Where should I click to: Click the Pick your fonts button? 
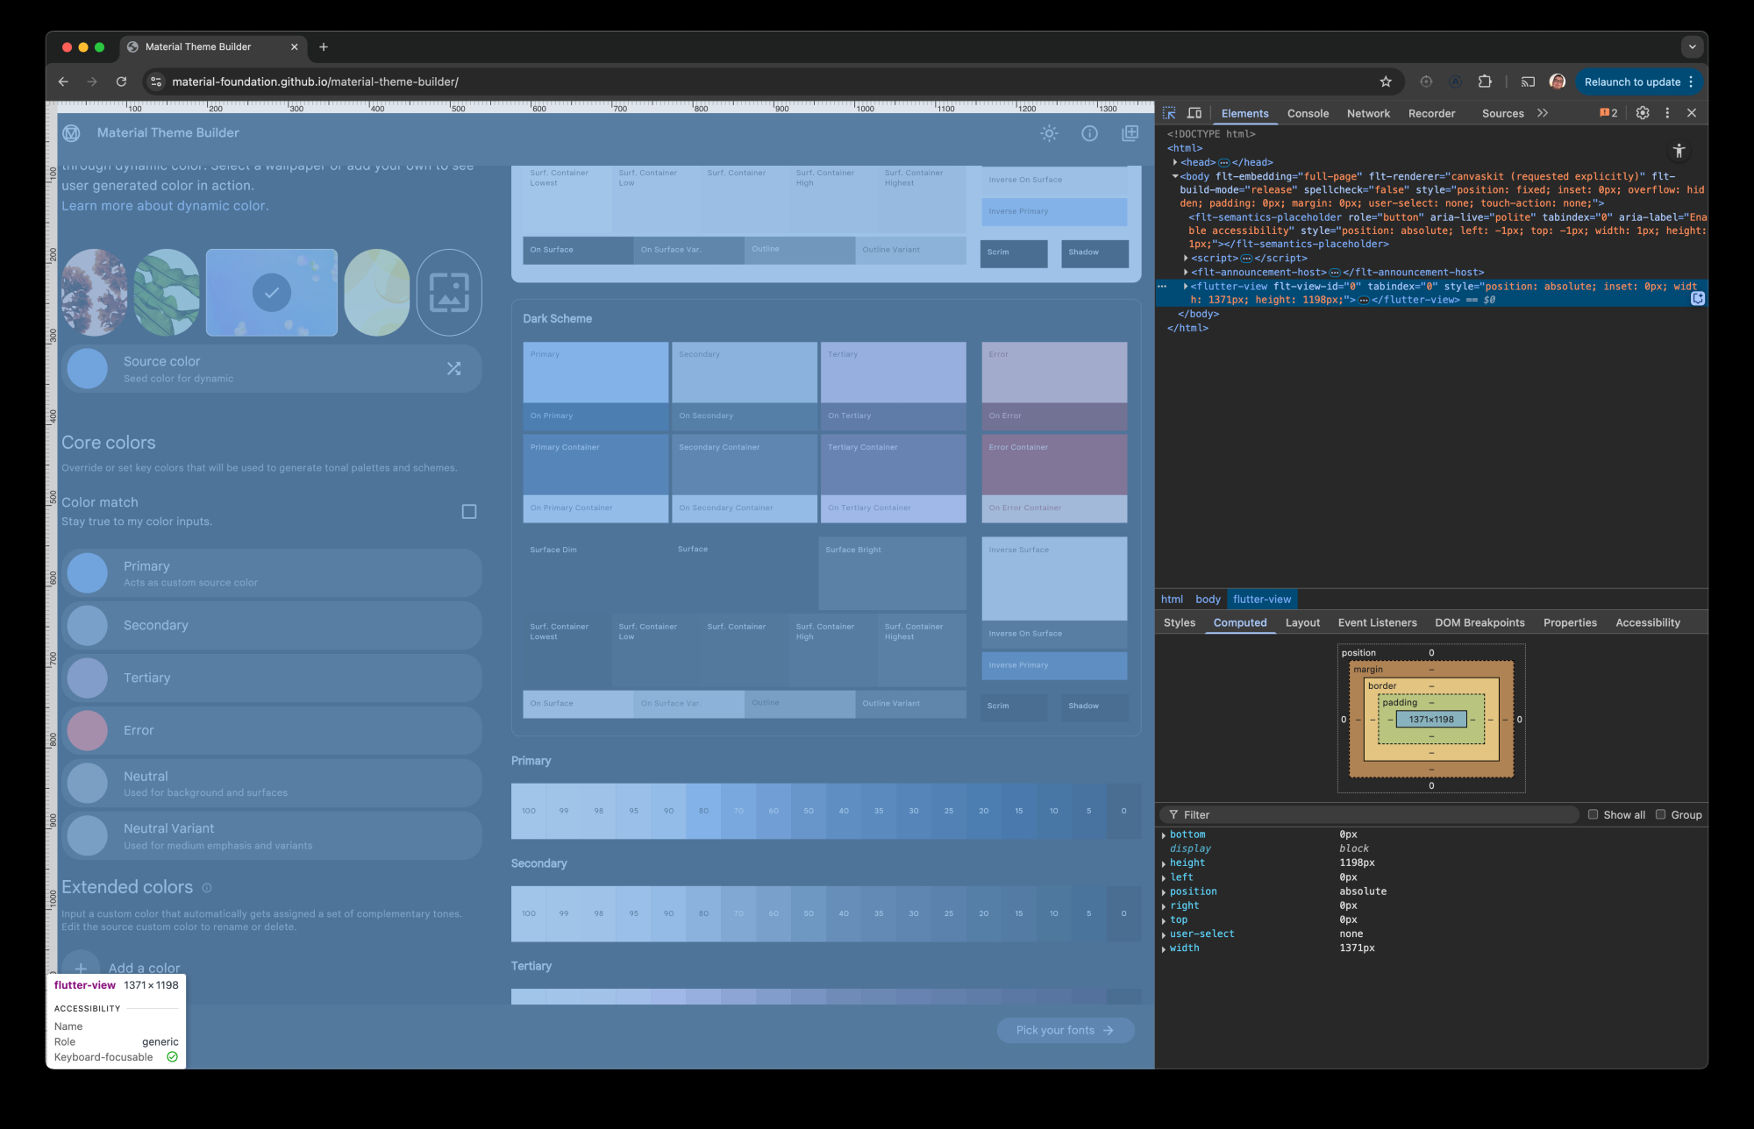tap(1065, 1030)
